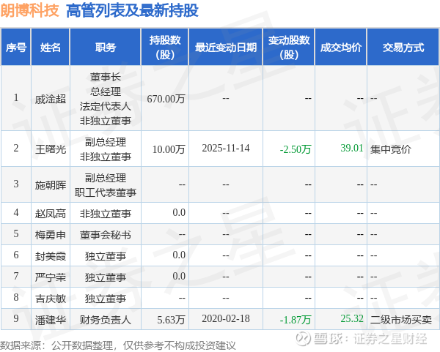This screenshot has width=440, height=352.
Task: Click 封美霞's 独立董事 position cell
Action: (105, 256)
